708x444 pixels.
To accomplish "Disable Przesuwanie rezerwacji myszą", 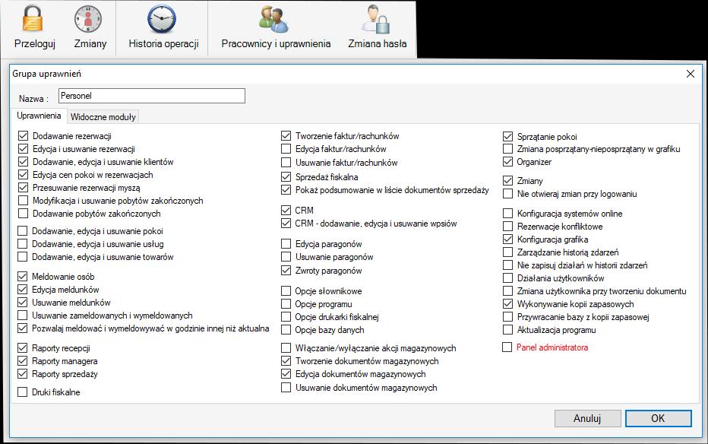I will [x=23, y=188].
